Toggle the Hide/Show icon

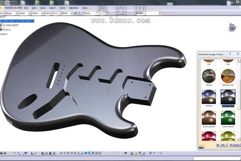pos(97,153)
